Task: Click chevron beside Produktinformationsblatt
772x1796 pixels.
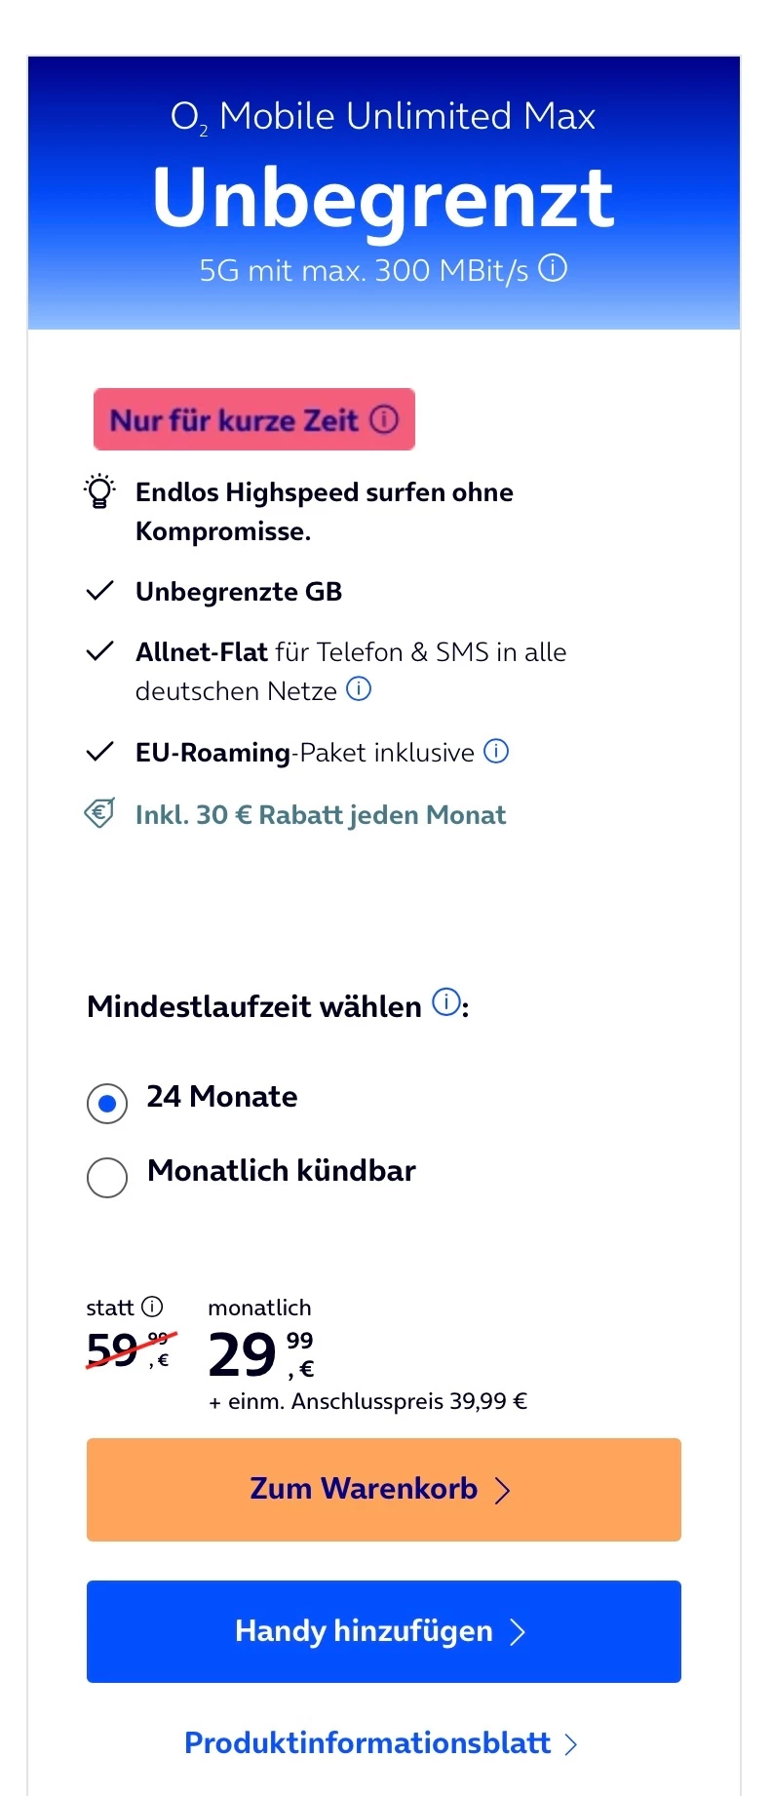Action: (x=571, y=1744)
